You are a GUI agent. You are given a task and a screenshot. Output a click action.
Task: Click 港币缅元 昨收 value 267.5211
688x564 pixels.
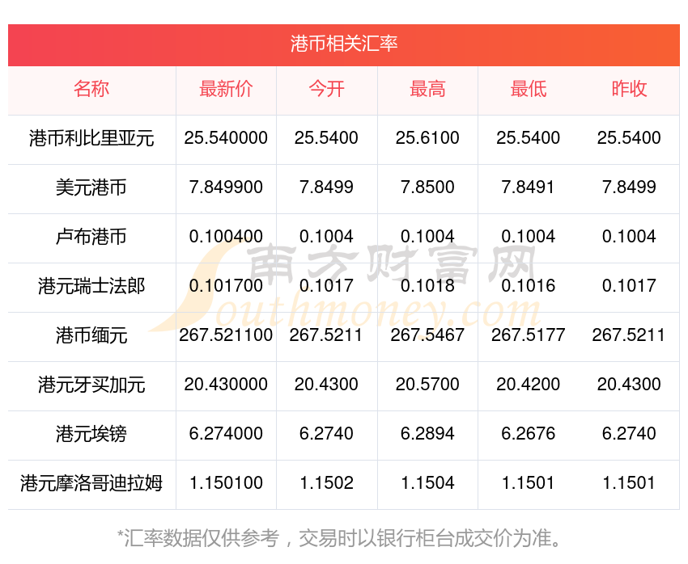click(629, 335)
